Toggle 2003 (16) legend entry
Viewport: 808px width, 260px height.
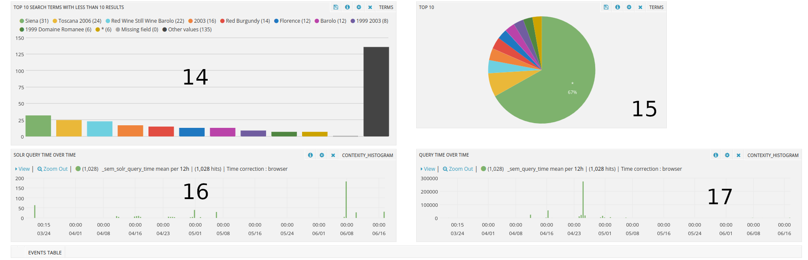(202, 21)
